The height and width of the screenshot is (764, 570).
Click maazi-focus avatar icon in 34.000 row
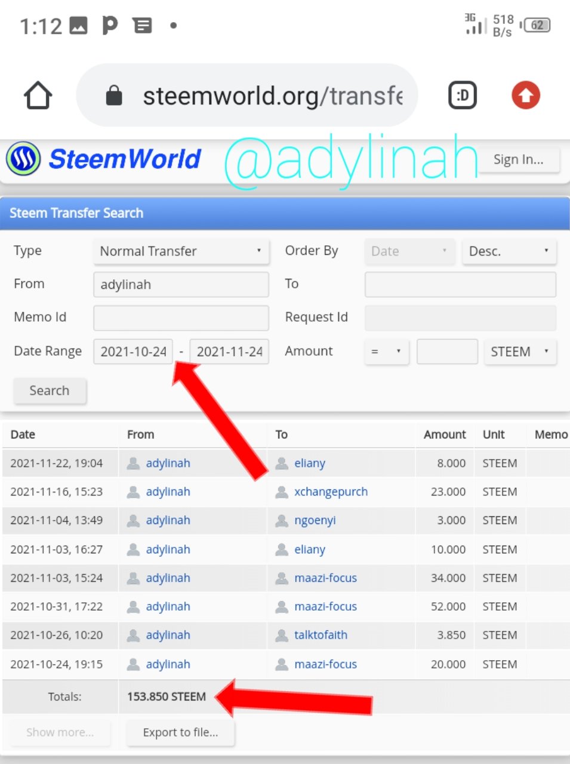pyautogui.click(x=282, y=578)
